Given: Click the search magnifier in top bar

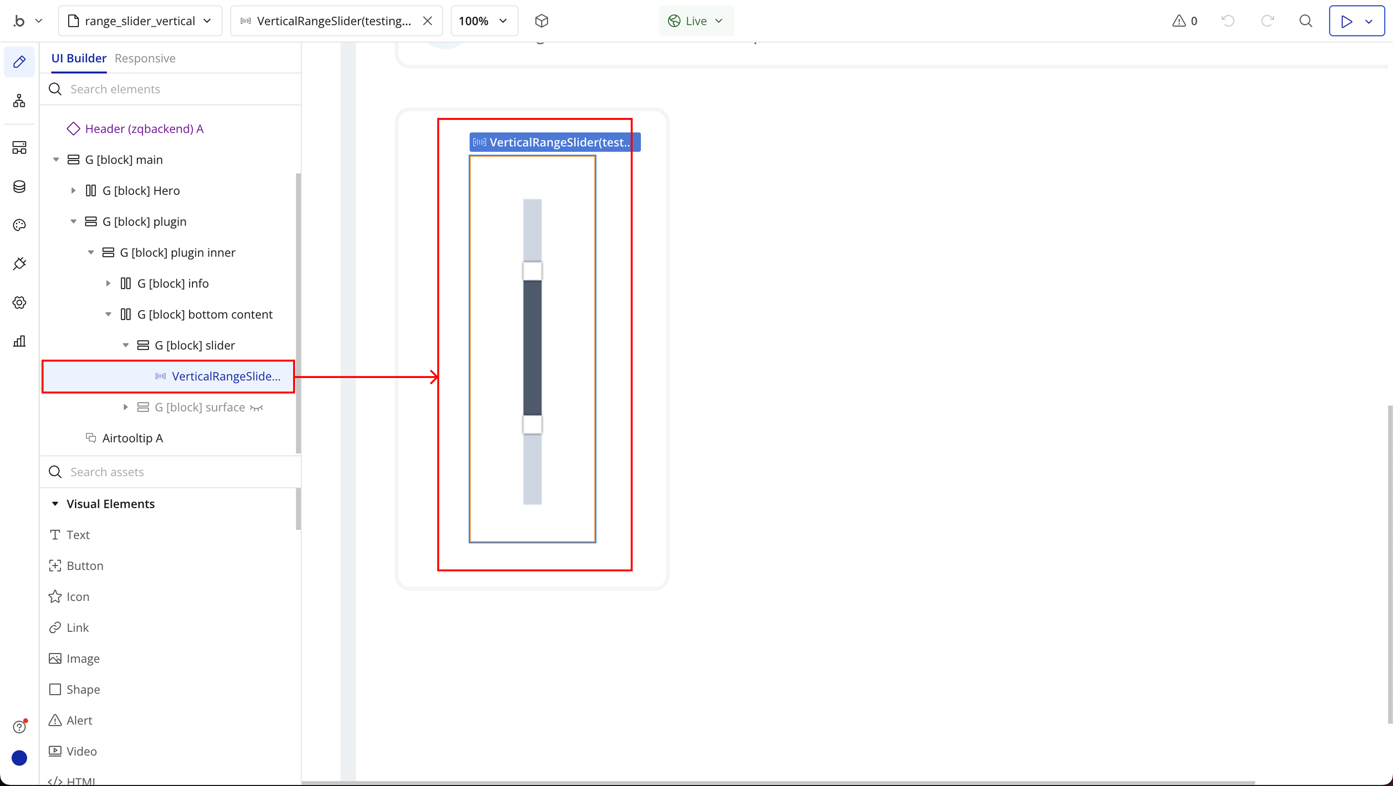Looking at the screenshot, I should click(1305, 21).
